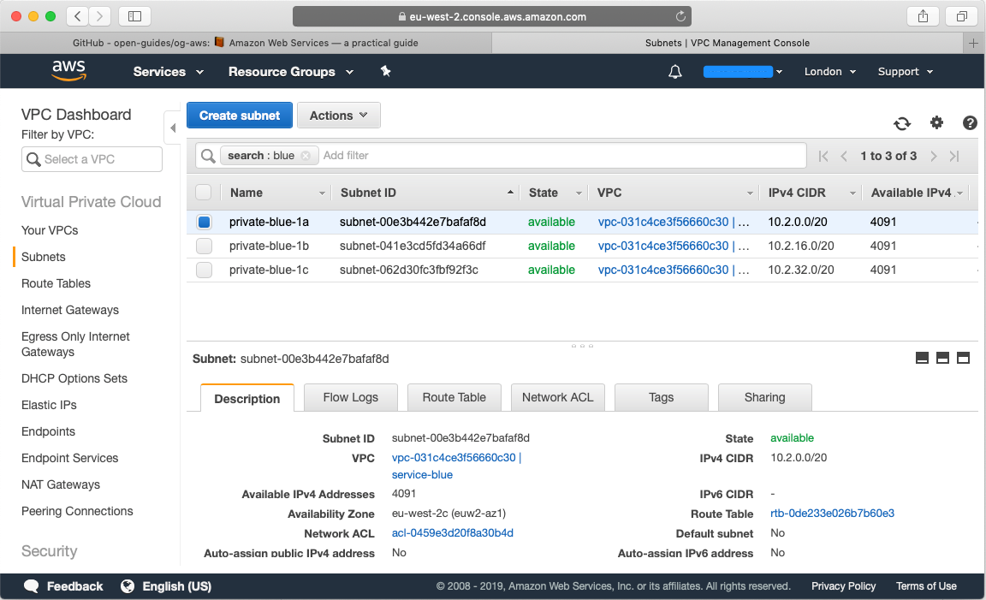
Task: Remove the 'search : blue' filter
Action: (x=305, y=155)
